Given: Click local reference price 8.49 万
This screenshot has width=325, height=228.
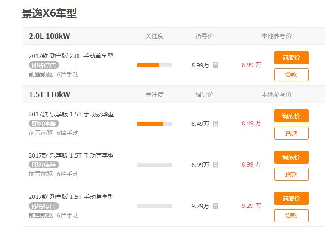Looking at the screenshot, I should tap(251, 123).
